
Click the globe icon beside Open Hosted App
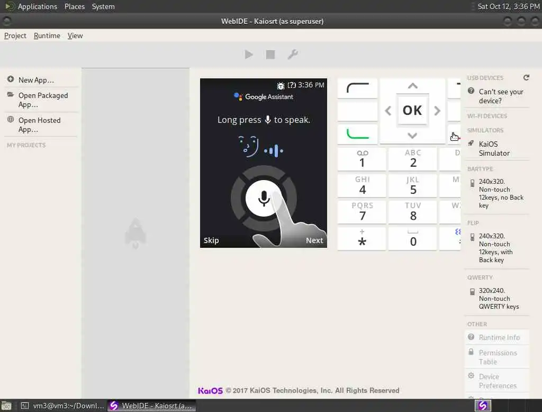(x=11, y=119)
